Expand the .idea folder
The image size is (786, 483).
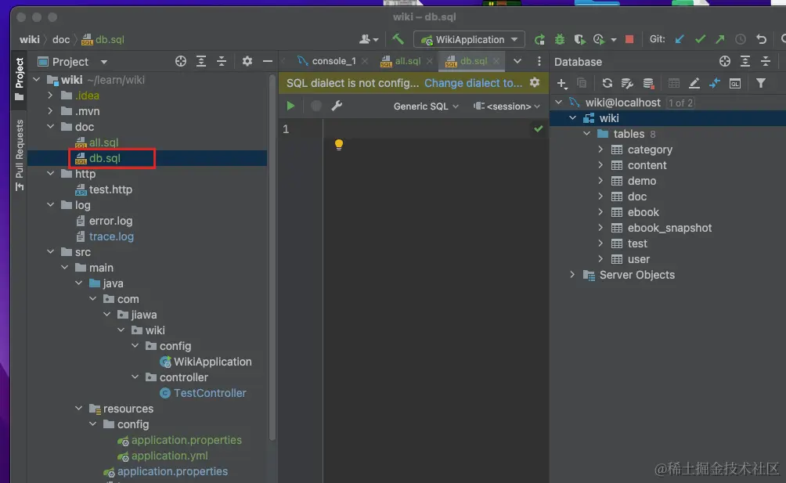pos(50,96)
